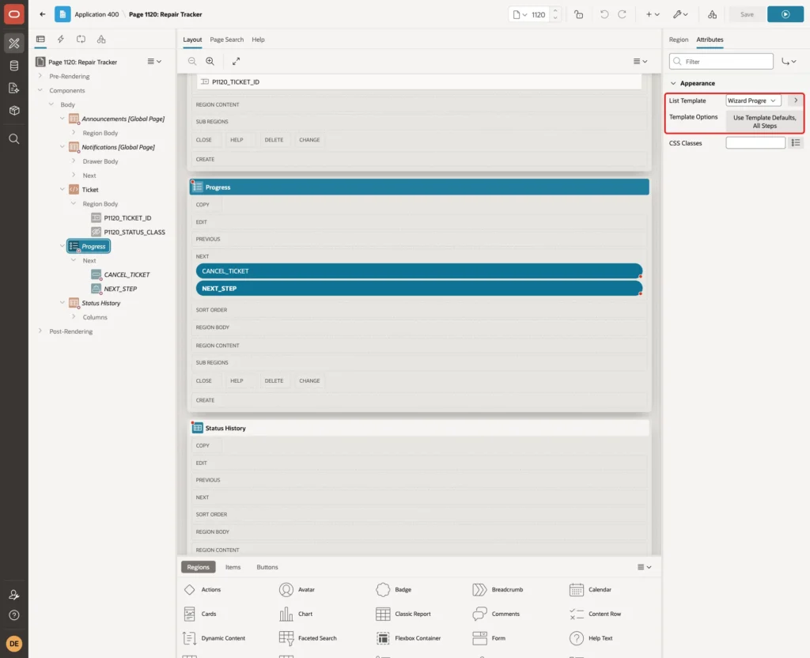Expand the Pre-Rendering tree node
810x658 pixels.
click(x=40, y=76)
